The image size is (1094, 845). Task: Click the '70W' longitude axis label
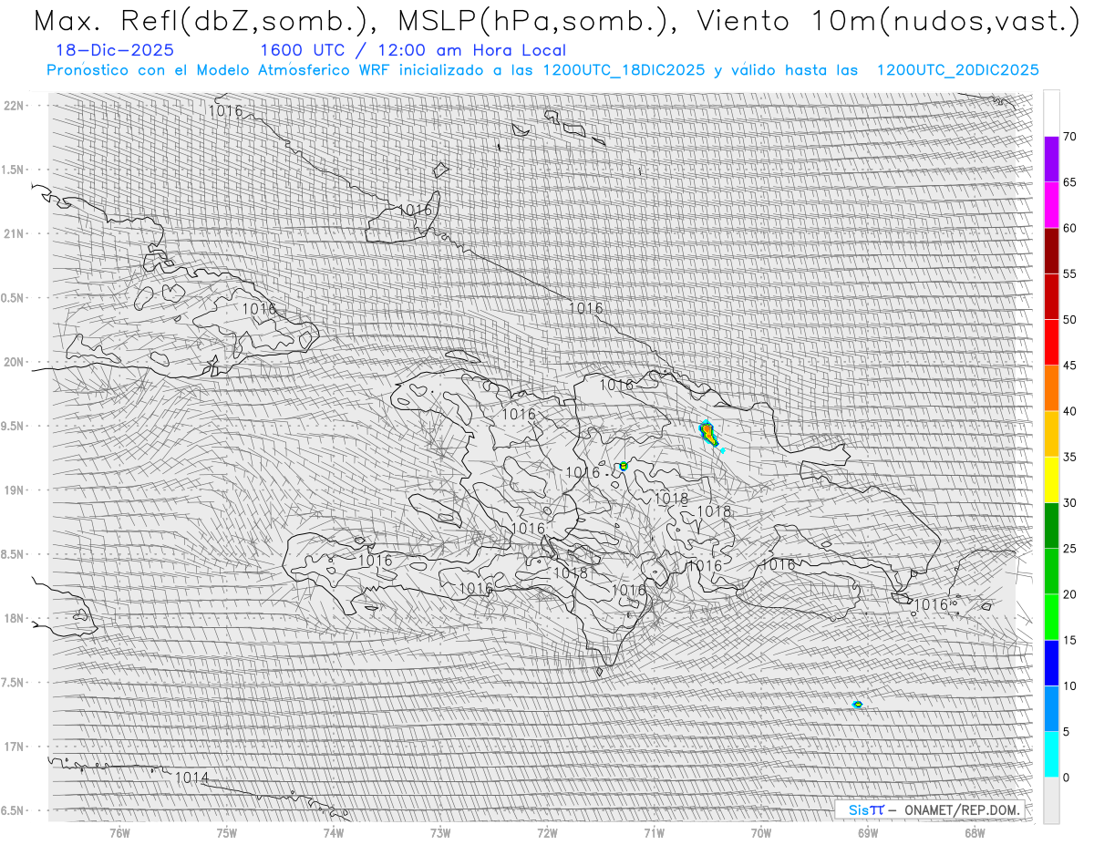761,832
